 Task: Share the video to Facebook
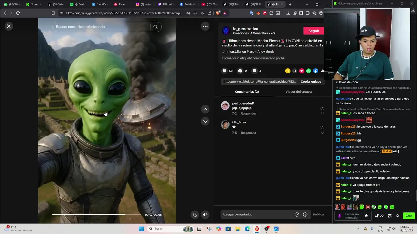pos(315,71)
